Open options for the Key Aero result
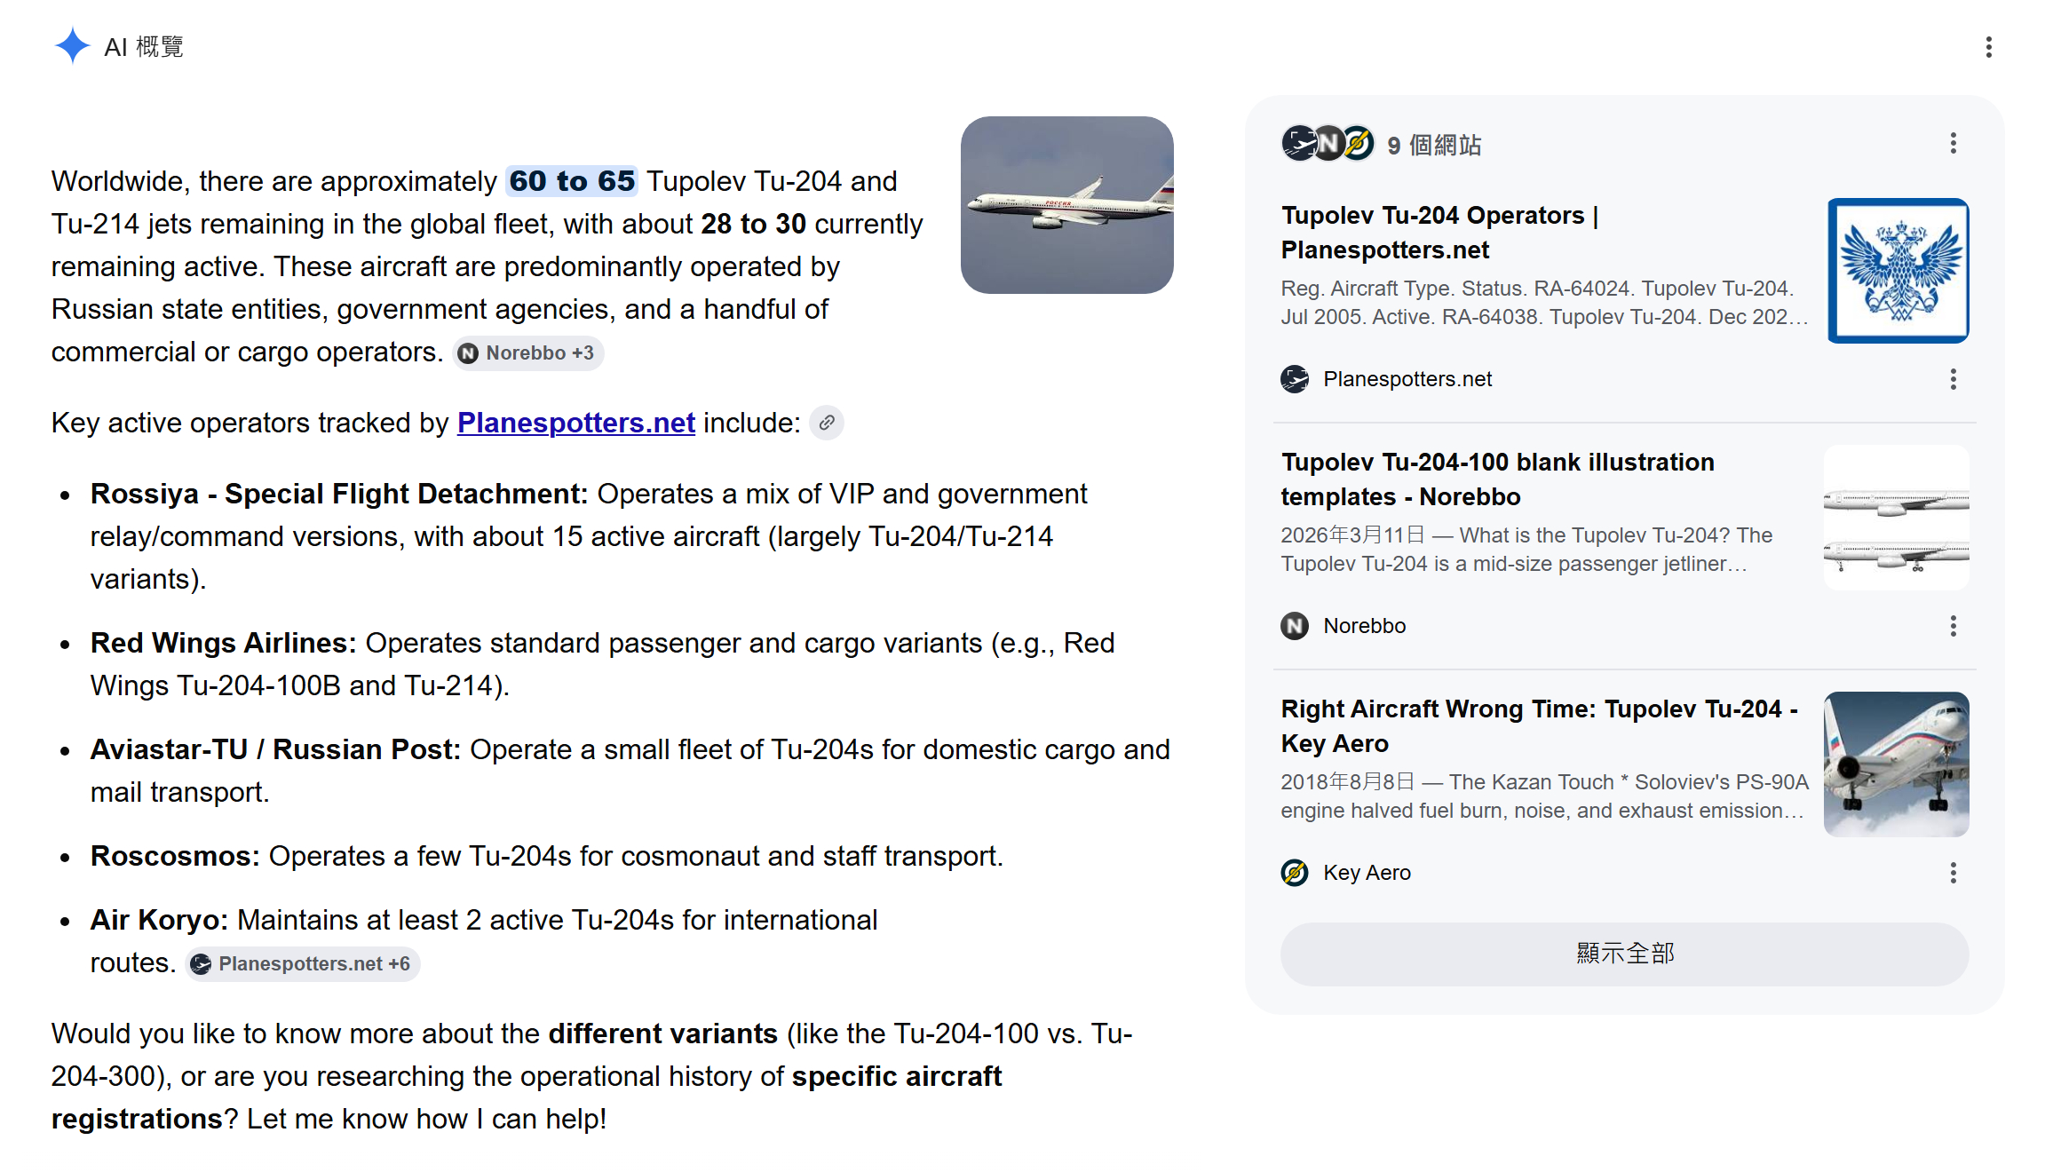 pyautogui.click(x=1953, y=873)
